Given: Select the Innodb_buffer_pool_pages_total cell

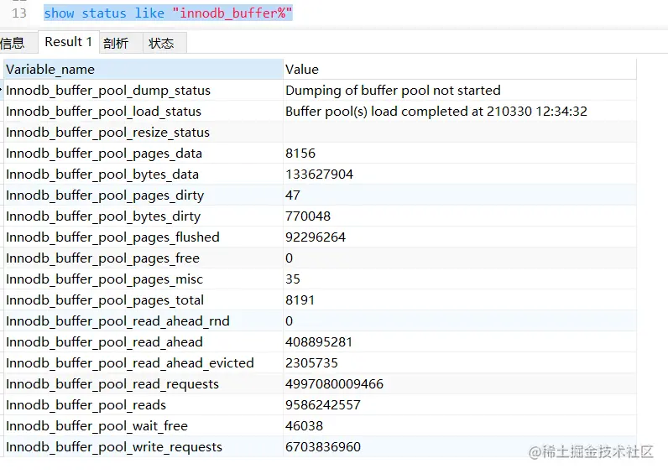Looking at the screenshot, I should pos(144,300).
